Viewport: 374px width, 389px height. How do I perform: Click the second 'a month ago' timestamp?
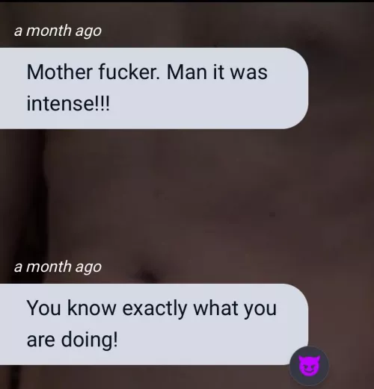point(58,267)
